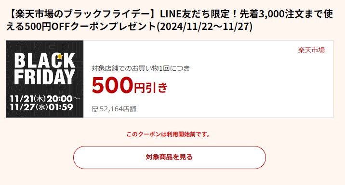Click the red notice このクーポンは利用開始前です。
Viewport: 345px width, 185px height.
[x=169, y=134]
